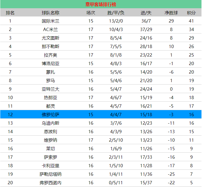Viewport: 202px width, 187px height.
Task: Open the 国际米兰 team link
Action: (50, 21)
